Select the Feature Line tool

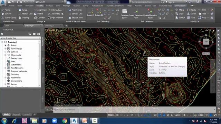tap(26, 14)
